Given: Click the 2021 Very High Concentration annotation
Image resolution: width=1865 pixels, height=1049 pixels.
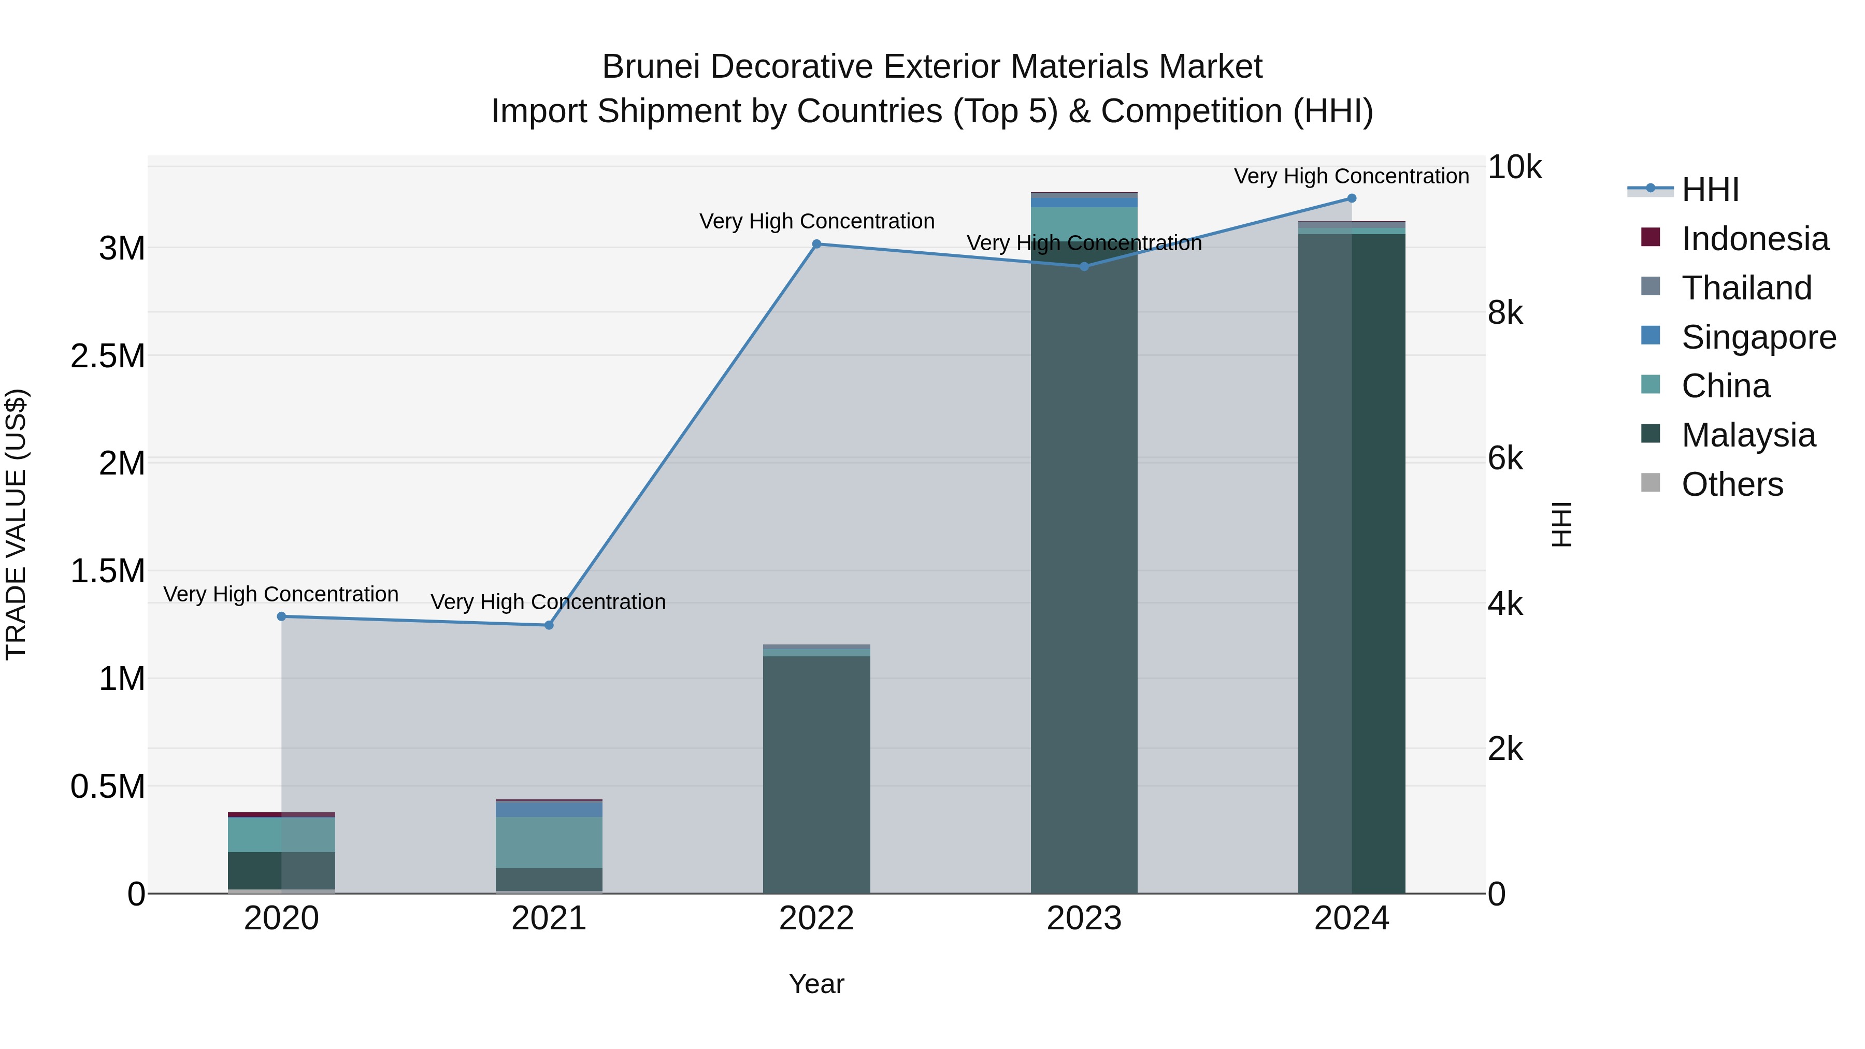Looking at the screenshot, I should point(548,601).
